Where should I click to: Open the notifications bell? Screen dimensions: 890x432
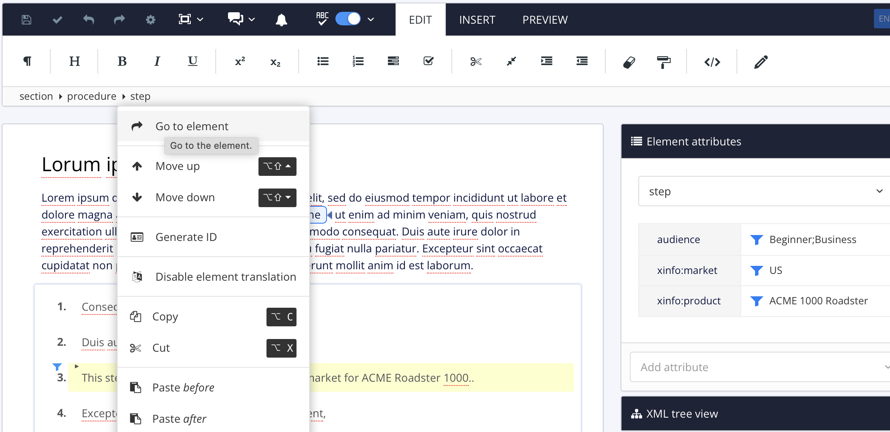click(x=281, y=20)
